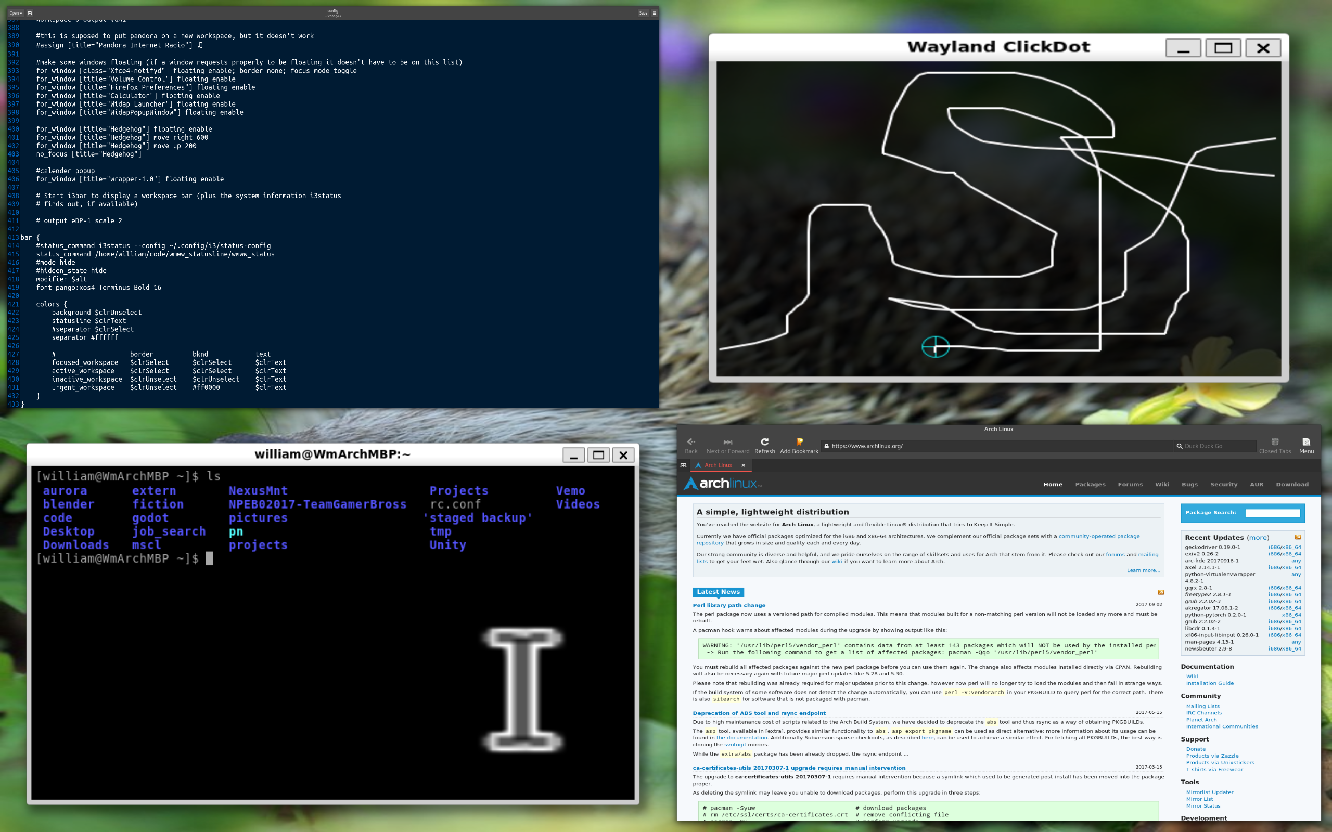Viewport: 1332px width, 832px height.
Task: Click RSS icon next to Recent Updates
Action: [1297, 537]
